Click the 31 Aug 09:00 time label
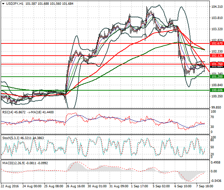 tap(119, 186)
